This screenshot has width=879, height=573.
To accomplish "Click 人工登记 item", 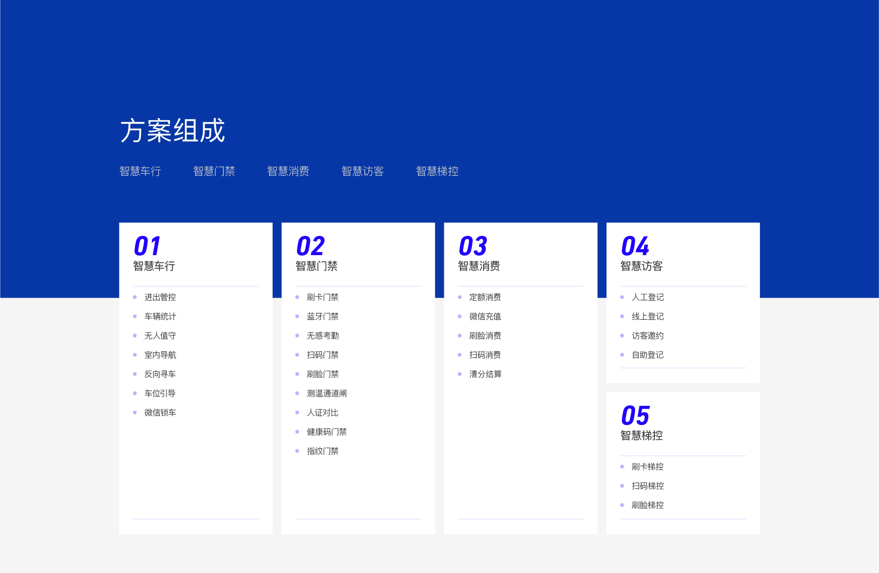I will click(x=647, y=297).
